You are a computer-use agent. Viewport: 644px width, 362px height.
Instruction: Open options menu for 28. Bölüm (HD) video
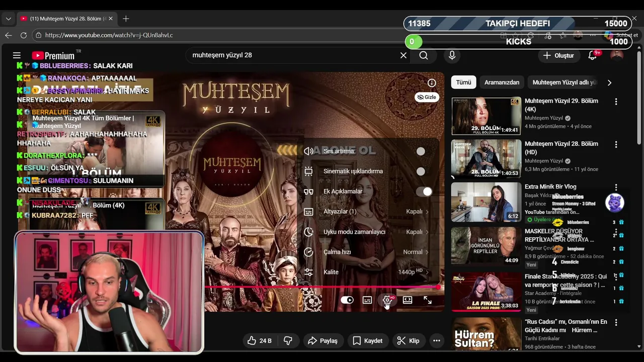[x=616, y=145]
